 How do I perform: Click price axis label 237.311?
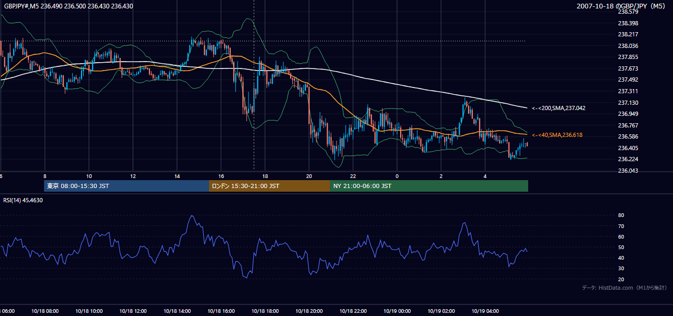pyautogui.click(x=628, y=91)
